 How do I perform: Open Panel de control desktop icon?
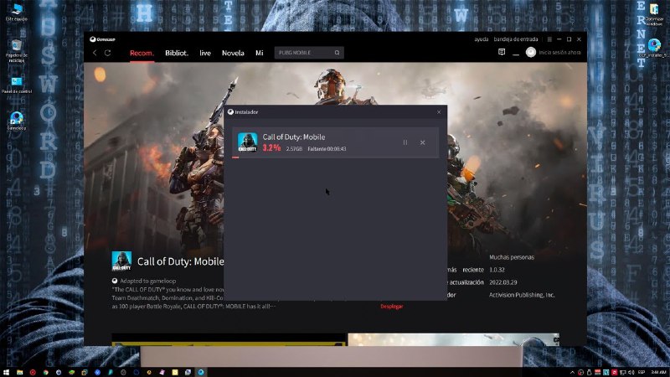click(17, 85)
